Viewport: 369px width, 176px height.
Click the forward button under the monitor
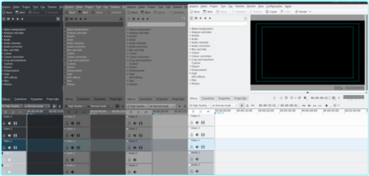(x=300, y=98)
